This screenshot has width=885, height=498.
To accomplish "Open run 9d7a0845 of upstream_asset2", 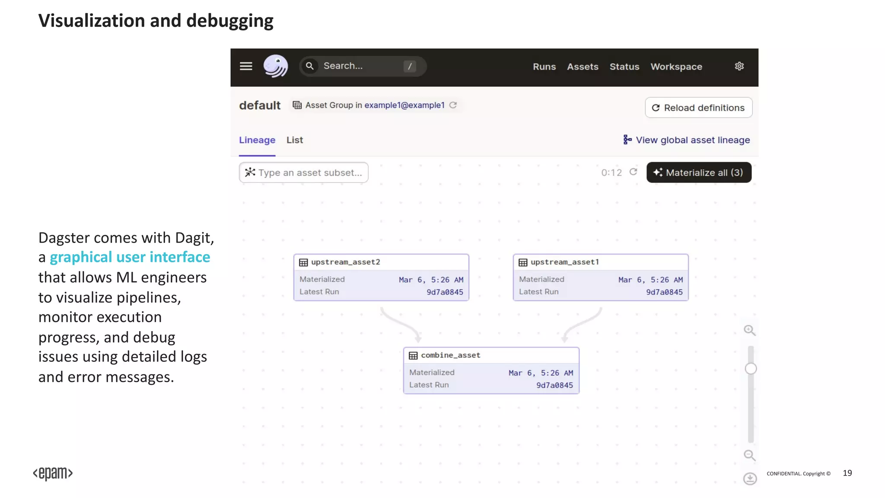I will click(445, 292).
